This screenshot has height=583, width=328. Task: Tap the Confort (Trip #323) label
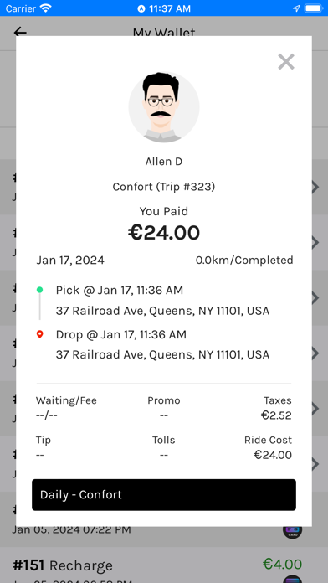(164, 186)
